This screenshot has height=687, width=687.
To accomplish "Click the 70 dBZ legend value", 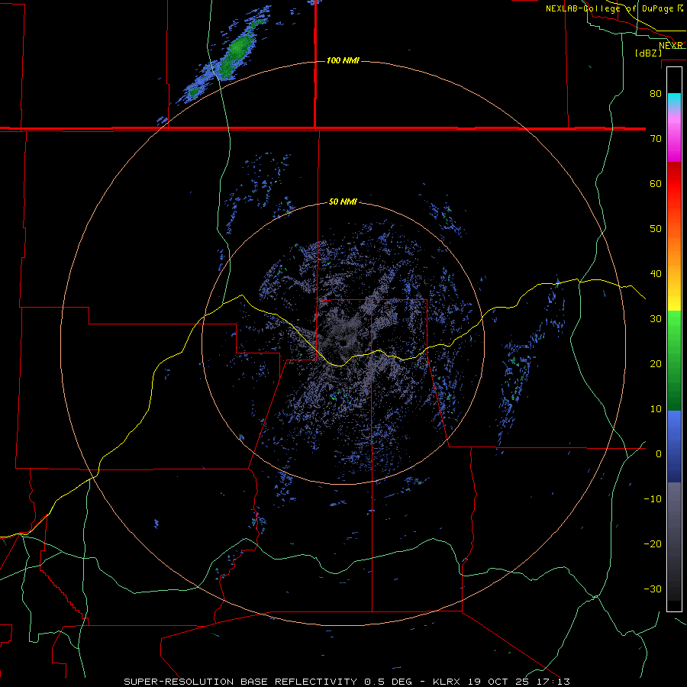I will coord(656,139).
